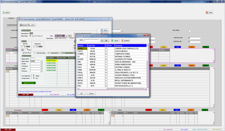The height and width of the screenshot is (131, 225).
Task: Select the DIMENSION1 description row
Action: pyautogui.click(x=51, y=61)
